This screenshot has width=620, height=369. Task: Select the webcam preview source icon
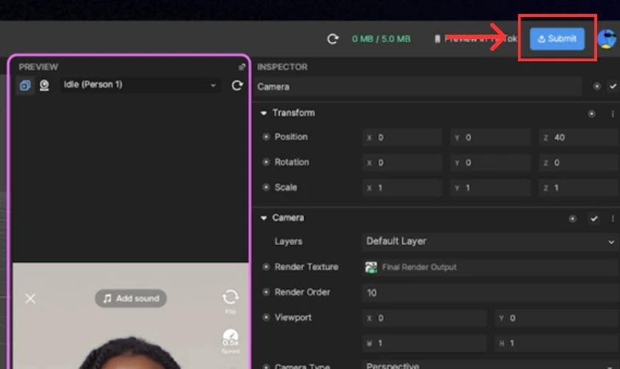pos(44,85)
